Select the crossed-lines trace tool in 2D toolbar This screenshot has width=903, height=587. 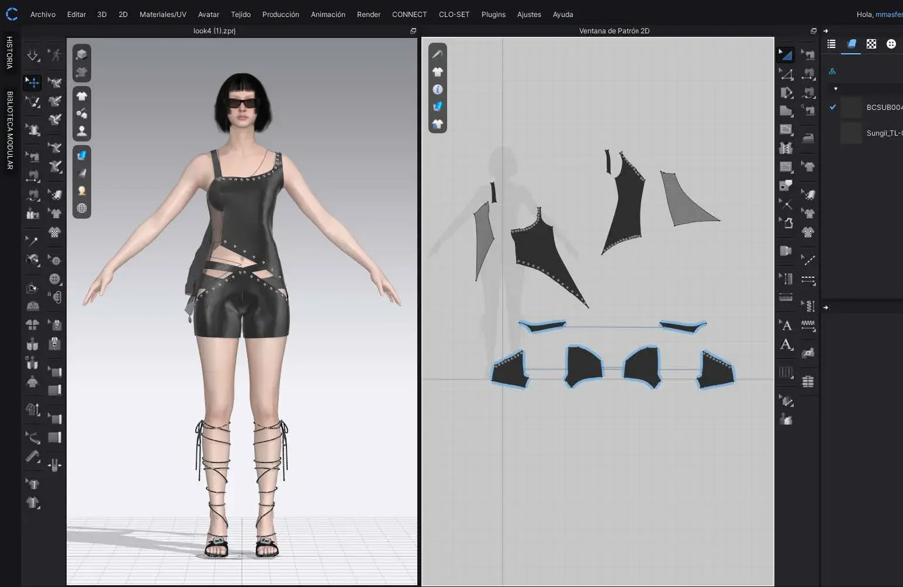coord(786,204)
